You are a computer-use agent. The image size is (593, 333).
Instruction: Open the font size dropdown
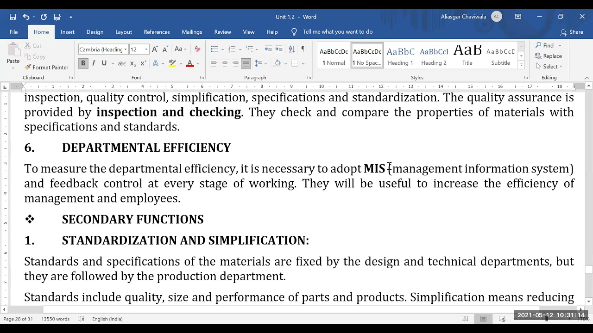146,49
